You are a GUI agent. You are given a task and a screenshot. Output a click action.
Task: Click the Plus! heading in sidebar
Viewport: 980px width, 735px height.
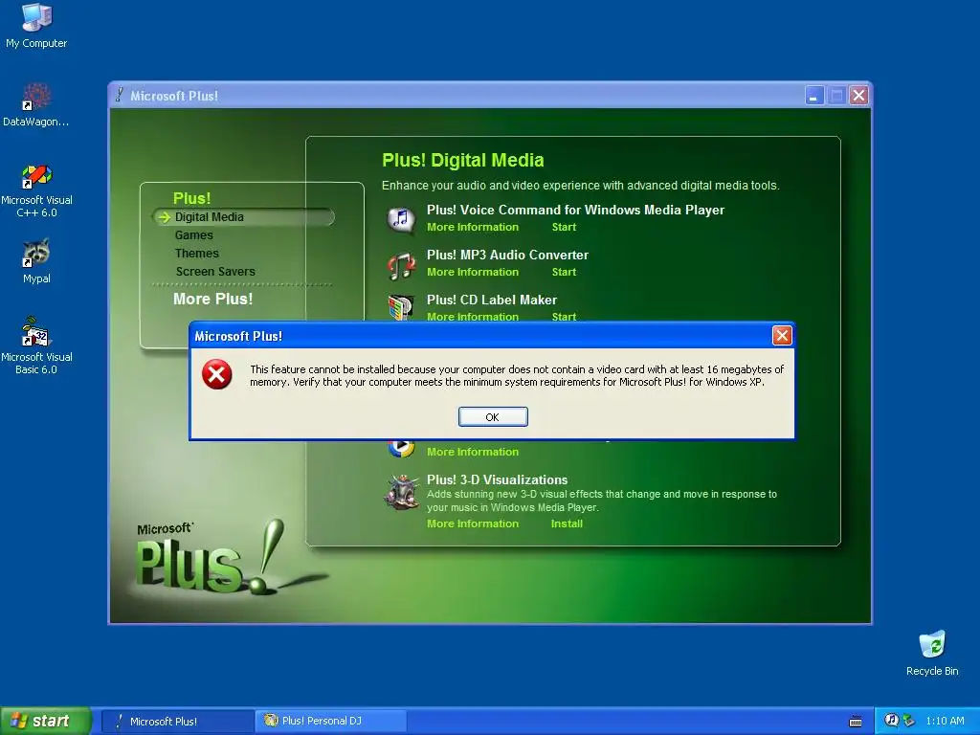tap(191, 198)
